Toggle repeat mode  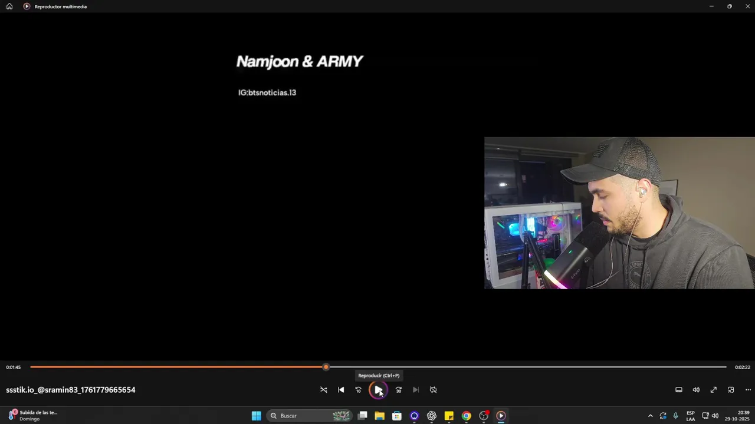point(433,390)
